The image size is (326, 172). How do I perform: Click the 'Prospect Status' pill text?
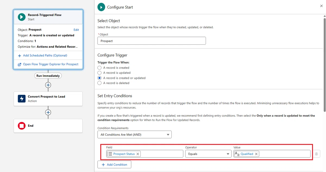[x=124, y=154]
